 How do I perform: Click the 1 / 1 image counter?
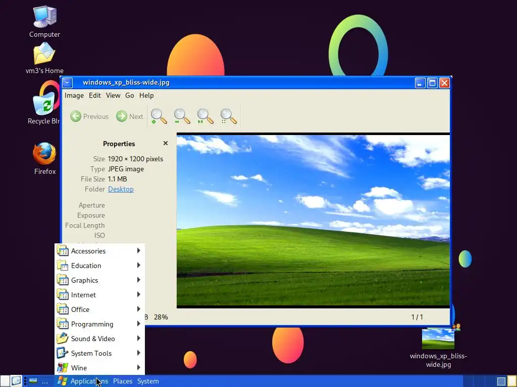417,317
